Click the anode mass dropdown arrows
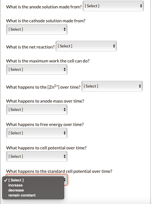Viewport: 152px width, 204px height. (65, 110)
